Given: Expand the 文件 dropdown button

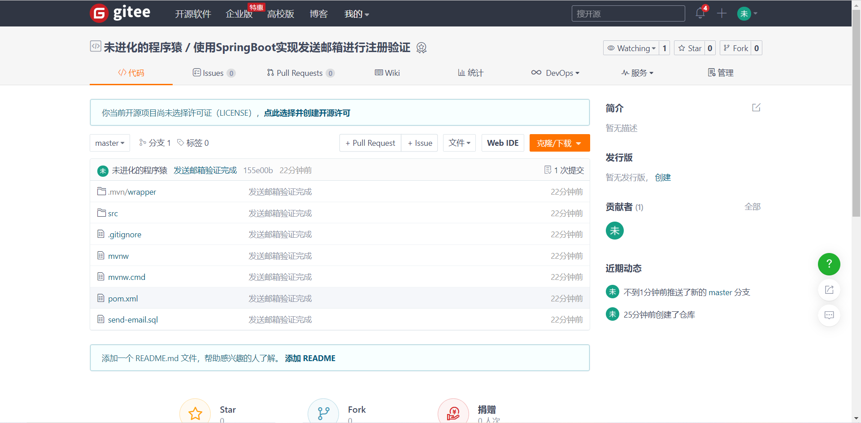Looking at the screenshot, I should 459,143.
